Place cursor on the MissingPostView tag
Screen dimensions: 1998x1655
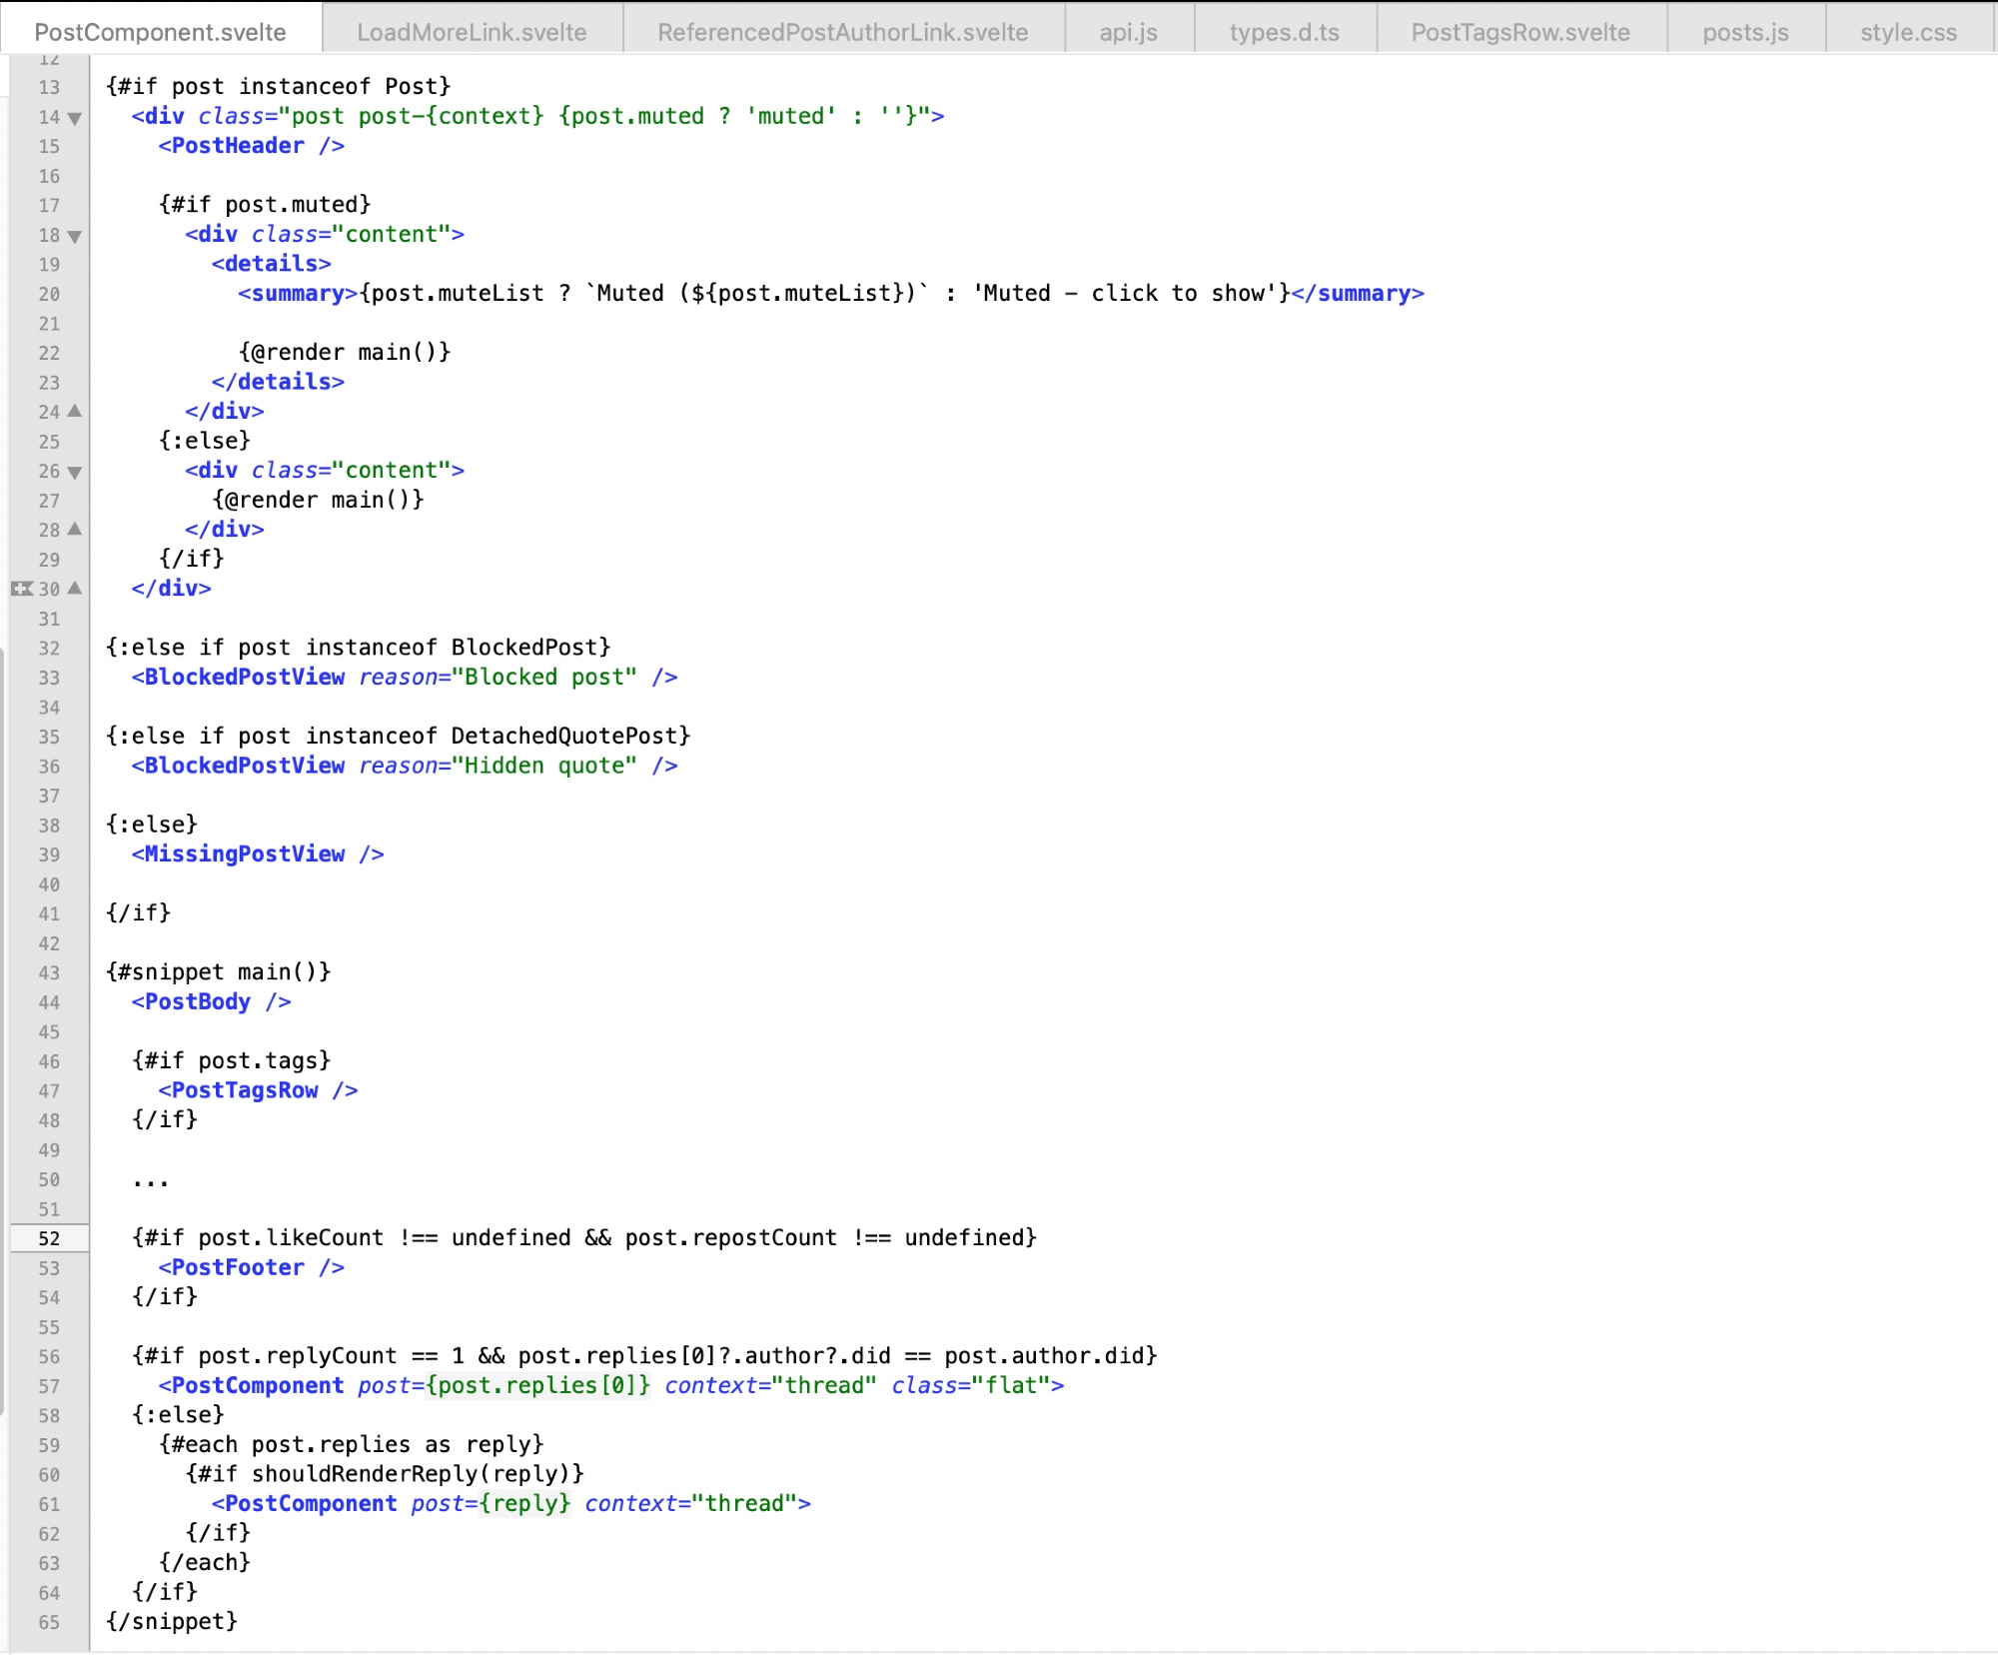click(245, 853)
